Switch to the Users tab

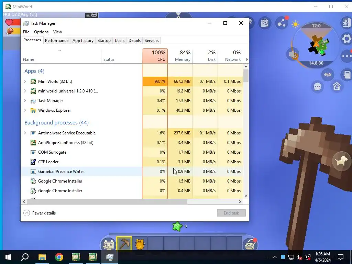[x=119, y=41]
